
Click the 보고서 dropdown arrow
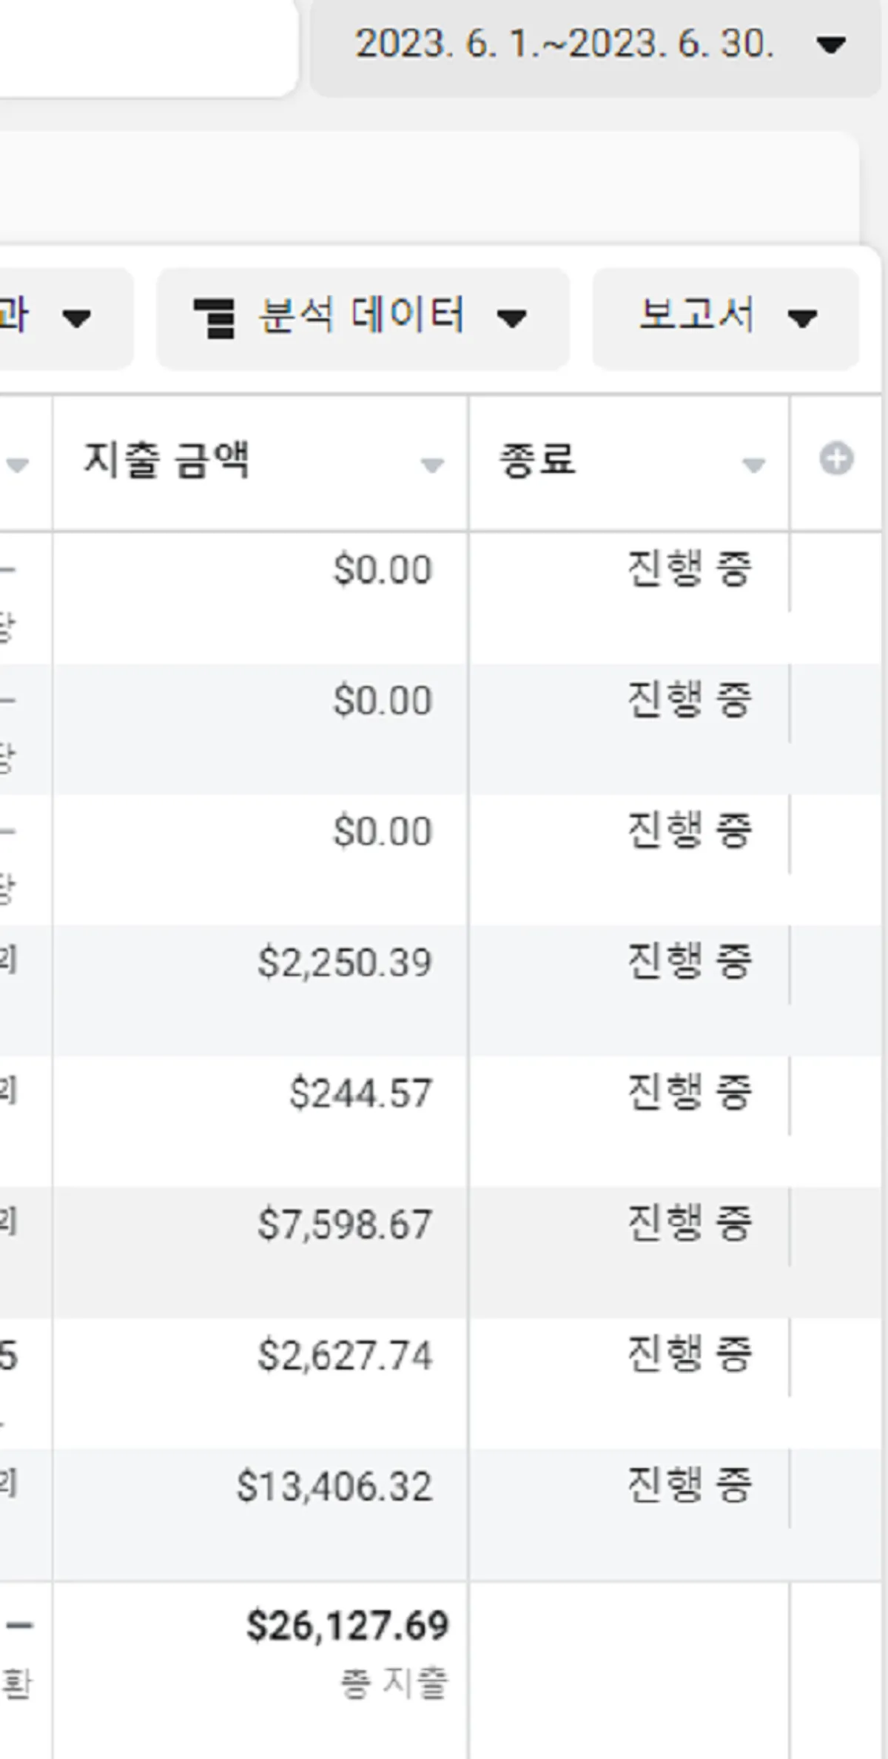802,319
